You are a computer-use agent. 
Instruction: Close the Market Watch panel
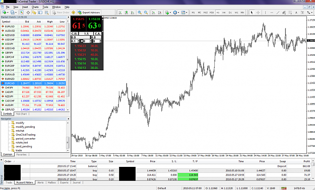click(68, 17)
